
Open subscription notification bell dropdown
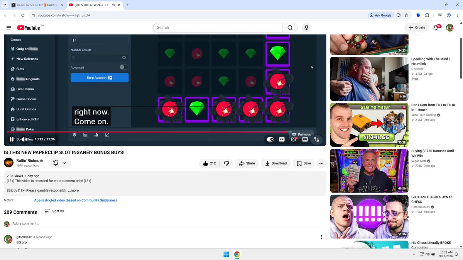(60, 163)
